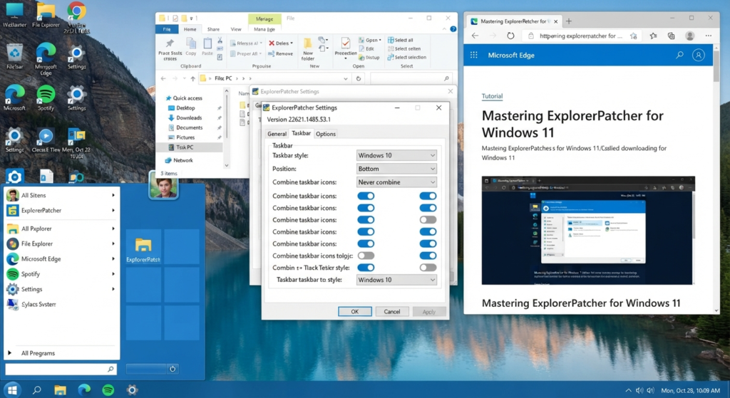Disable the on toggle next to 'Tlack Tesker style'
The height and width of the screenshot is (398, 730).
point(366,268)
